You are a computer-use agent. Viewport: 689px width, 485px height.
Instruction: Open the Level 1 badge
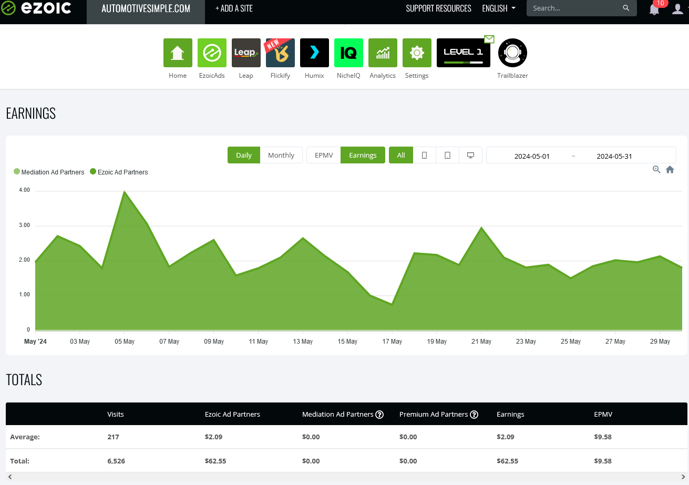463,53
